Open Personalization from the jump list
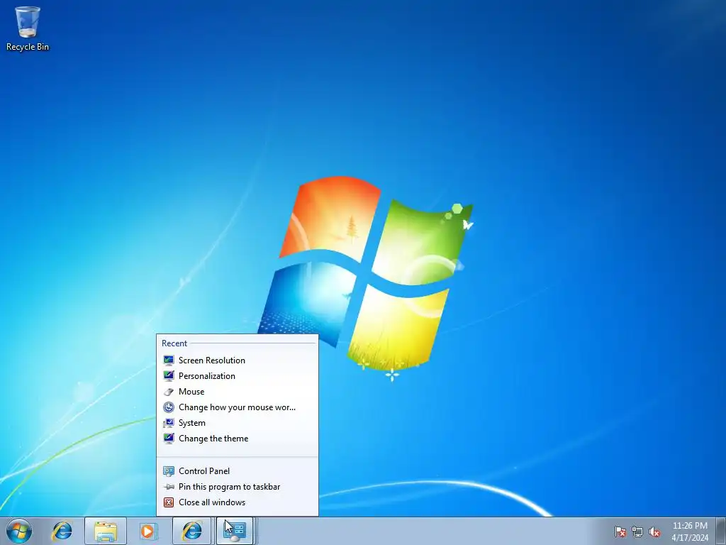 pyautogui.click(x=237, y=376)
